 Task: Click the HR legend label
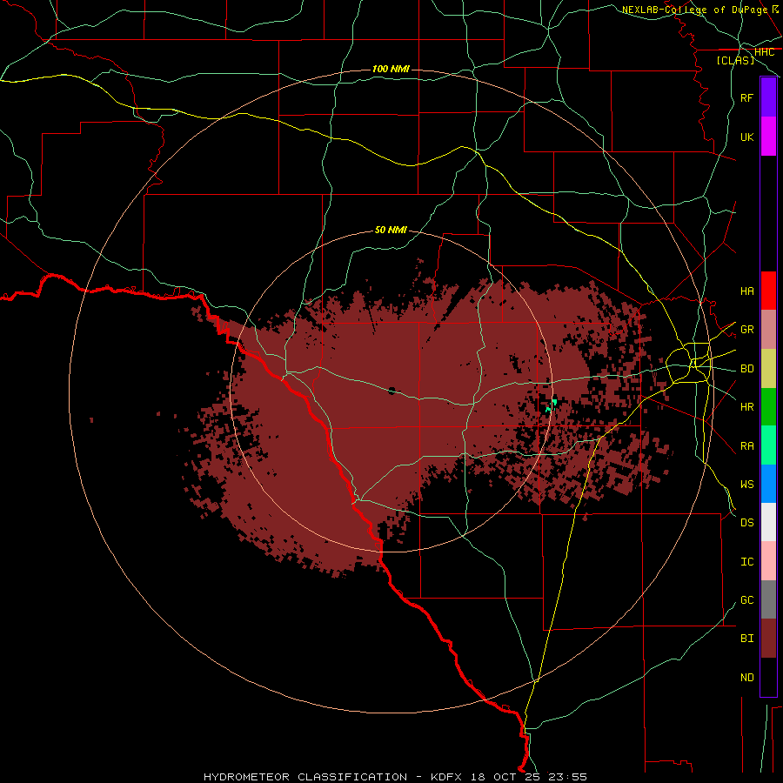pos(746,407)
